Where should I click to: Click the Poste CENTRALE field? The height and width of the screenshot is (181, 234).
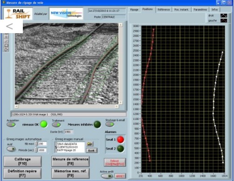coord(114,17)
